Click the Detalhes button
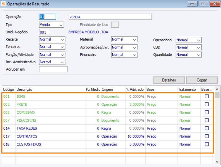Viewport: 221px width, 167px height. [169, 80]
